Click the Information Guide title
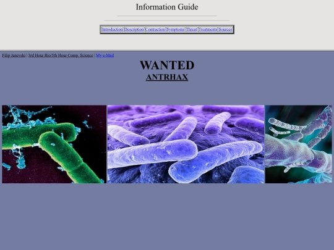Image resolution: width=334 pixels, height=250 pixels. pos(167,7)
